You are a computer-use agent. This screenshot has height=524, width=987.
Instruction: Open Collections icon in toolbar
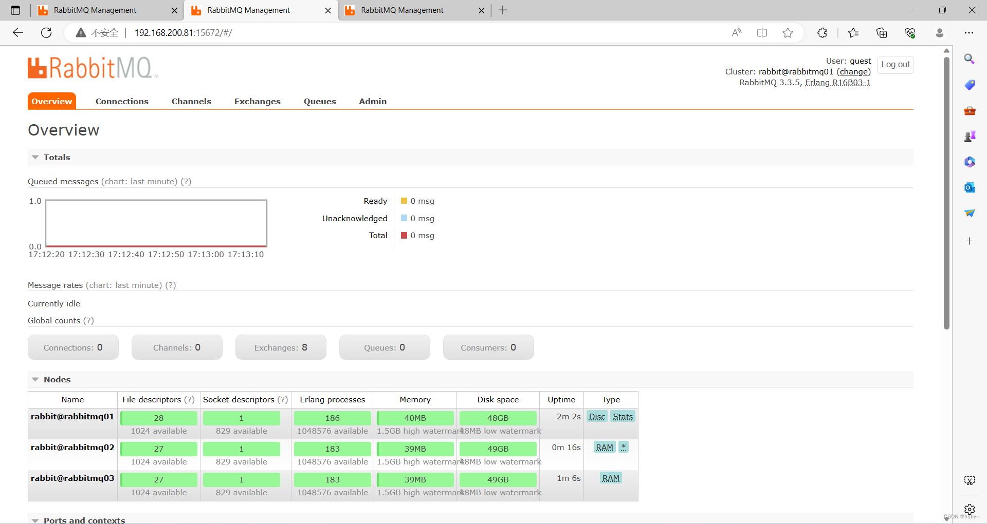[882, 33]
